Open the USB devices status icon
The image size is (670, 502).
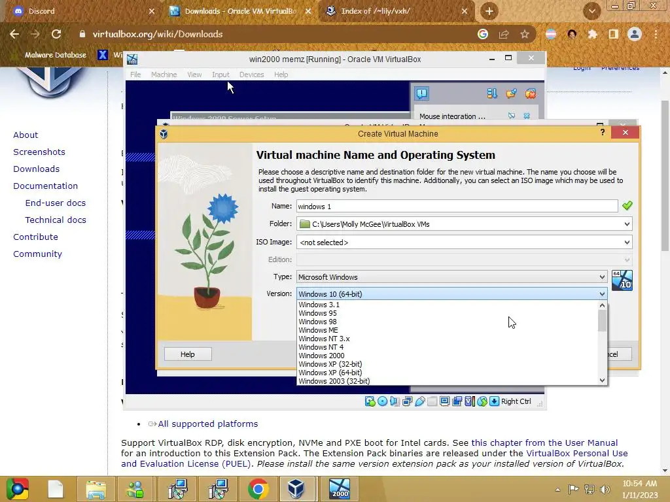419,401
